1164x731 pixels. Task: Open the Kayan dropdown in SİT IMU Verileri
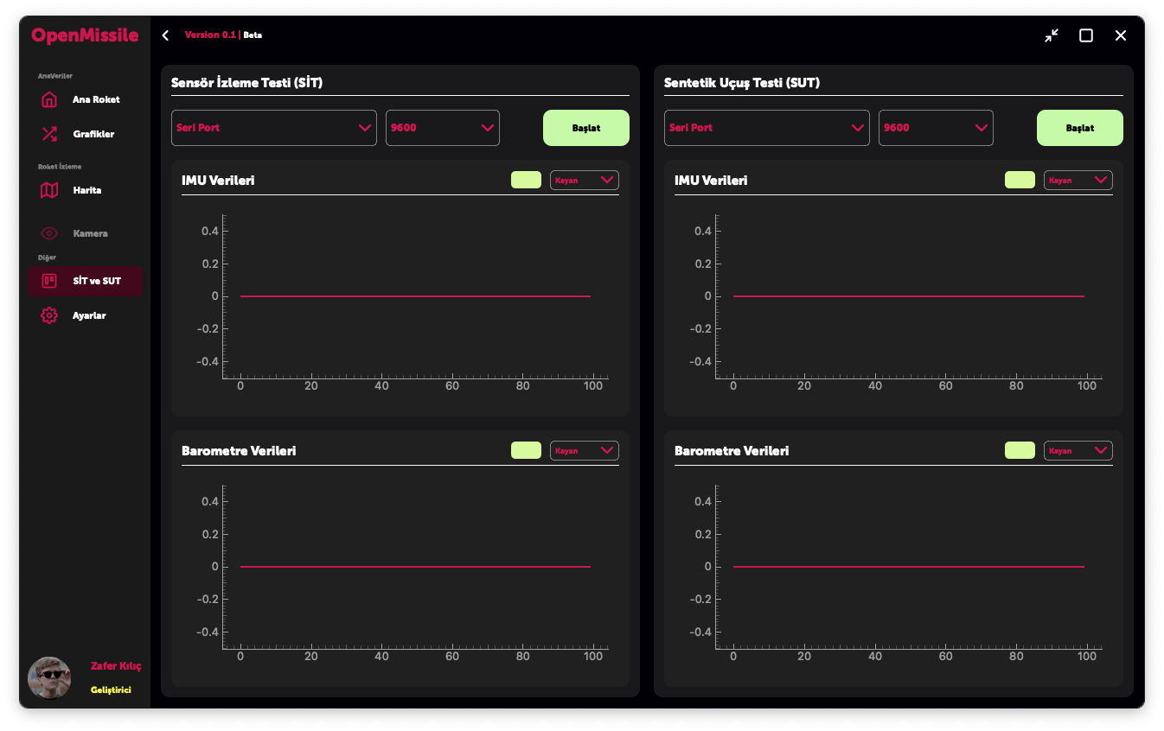[584, 180]
